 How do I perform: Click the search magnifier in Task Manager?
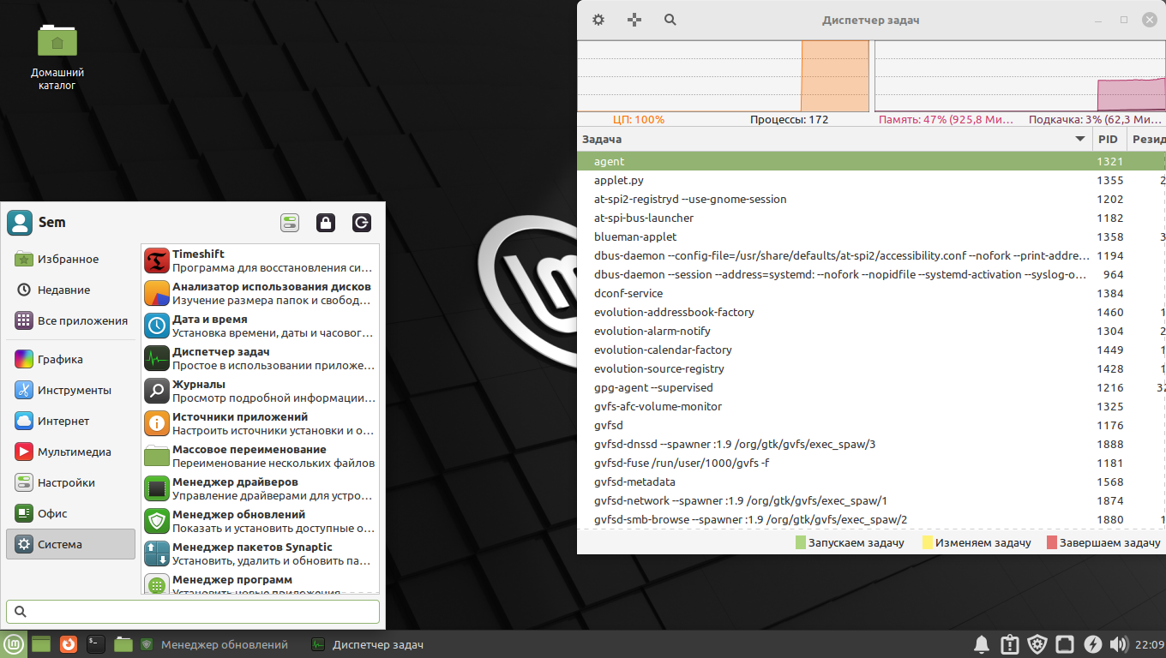[670, 20]
